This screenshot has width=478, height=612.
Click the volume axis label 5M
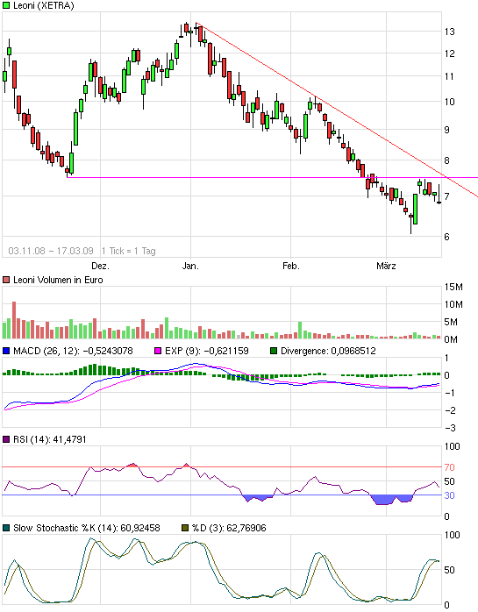451,322
